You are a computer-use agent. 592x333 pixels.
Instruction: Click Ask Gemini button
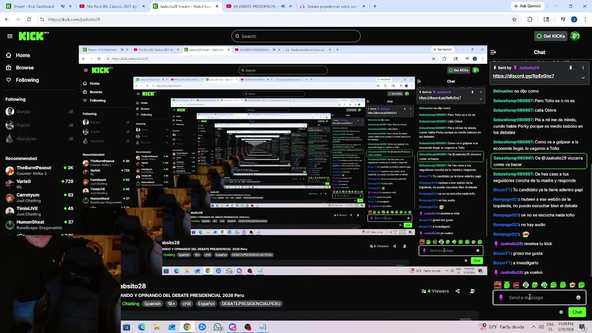point(528,6)
